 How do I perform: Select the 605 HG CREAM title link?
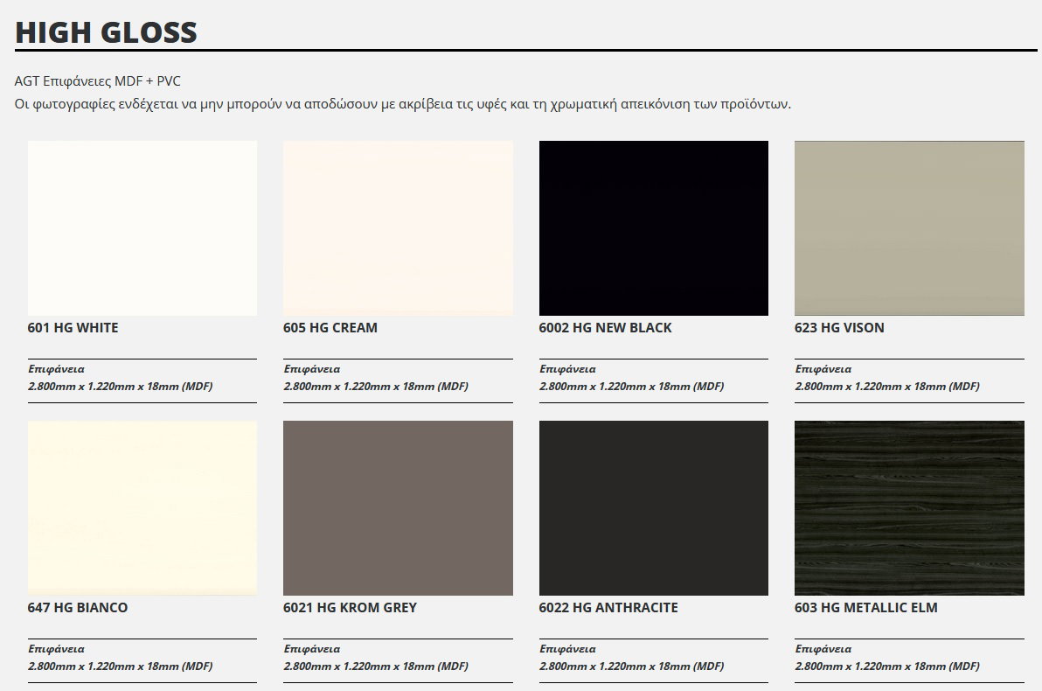pos(330,328)
